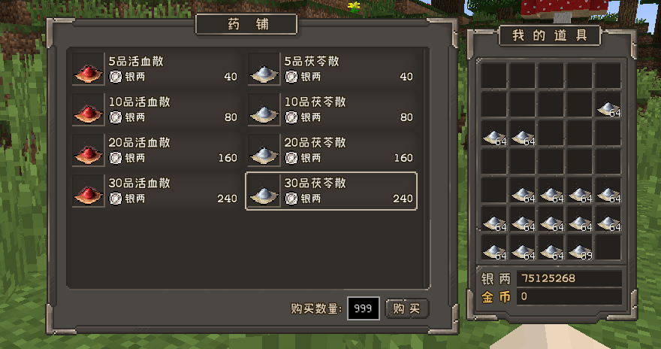Select the 30品活血散 red powder icon
This screenshot has height=349, width=661.
pos(88,191)
